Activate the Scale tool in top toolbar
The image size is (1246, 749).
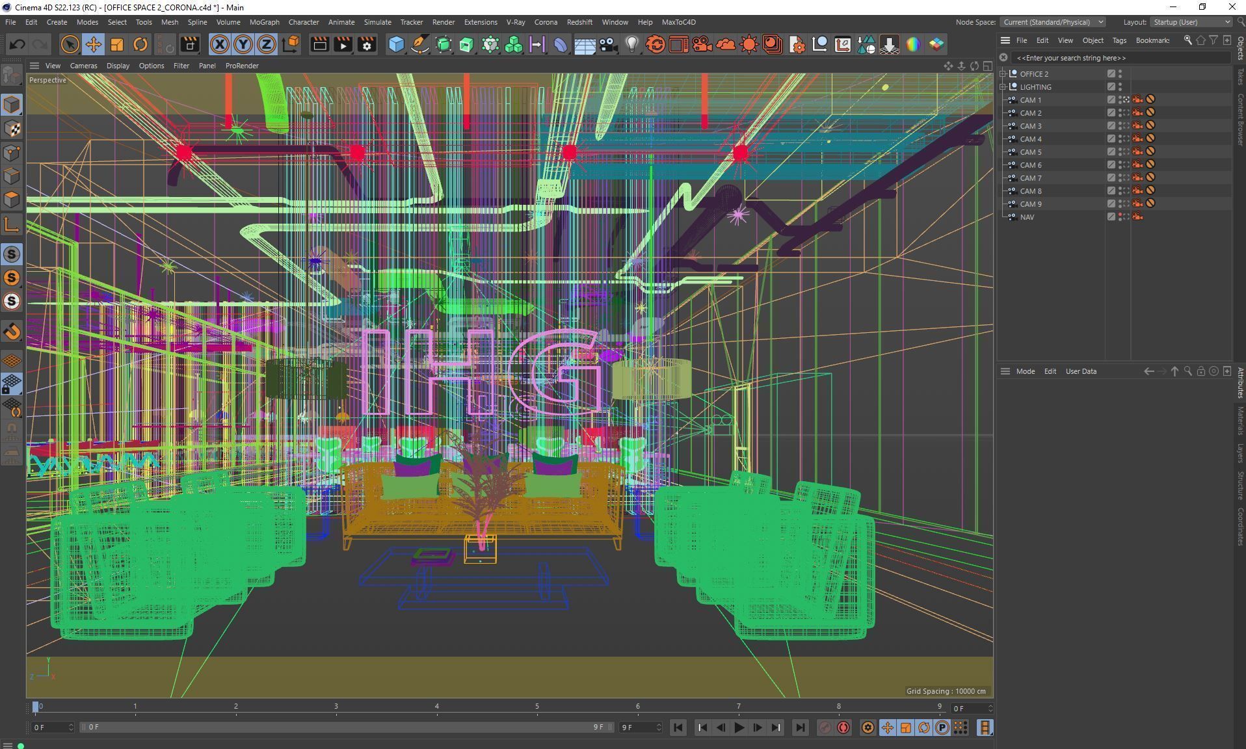click(x=117, y=44)
